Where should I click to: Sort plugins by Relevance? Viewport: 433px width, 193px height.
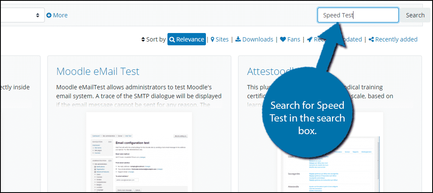pyautogui.click(x=186, y=39)
